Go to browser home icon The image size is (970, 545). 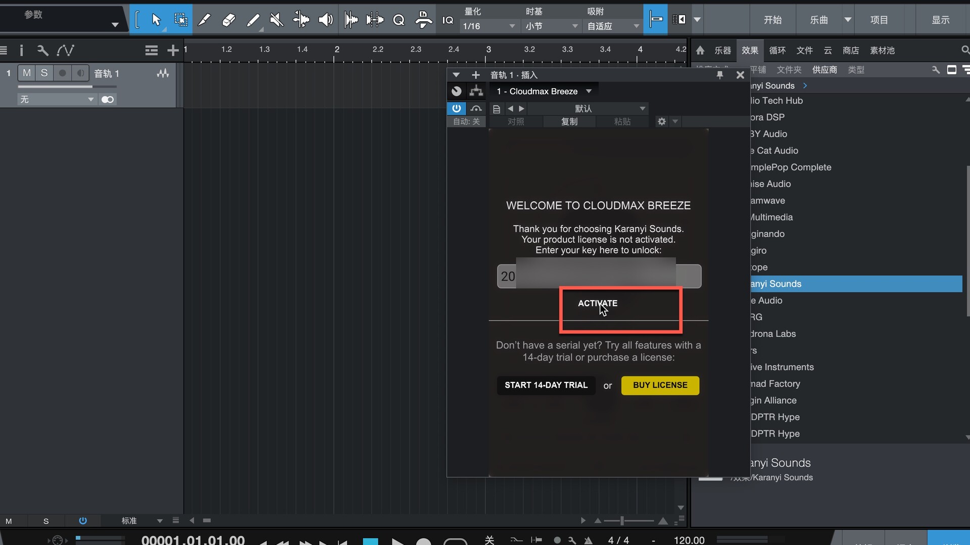click(x=700, y=50)
